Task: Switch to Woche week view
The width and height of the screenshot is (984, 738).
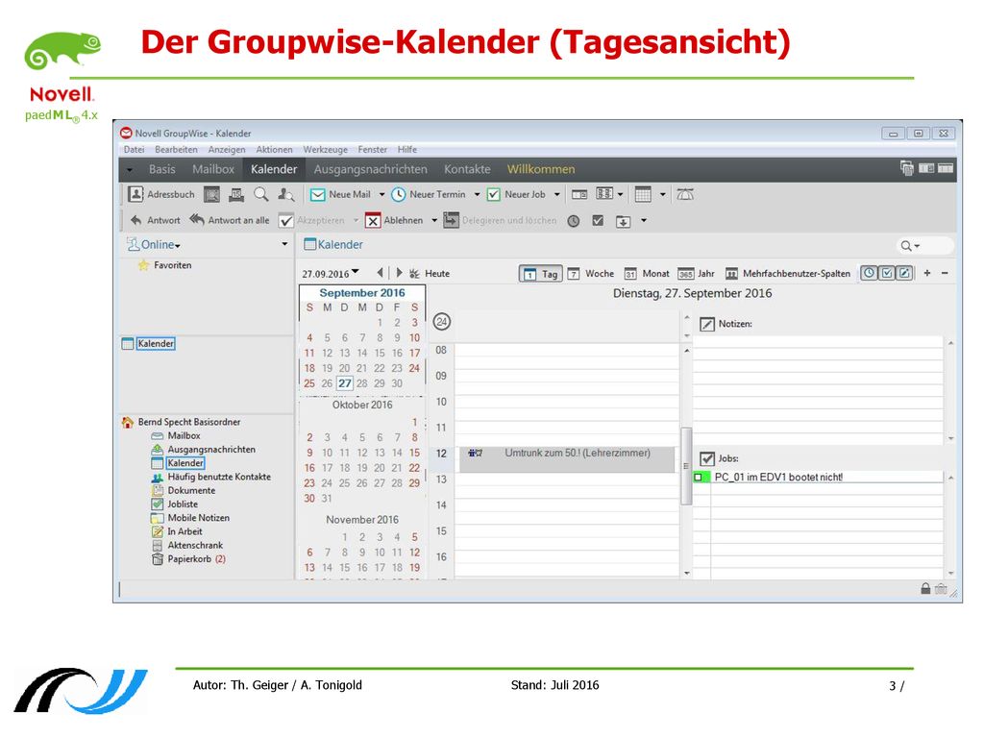Action: (591, 274)
